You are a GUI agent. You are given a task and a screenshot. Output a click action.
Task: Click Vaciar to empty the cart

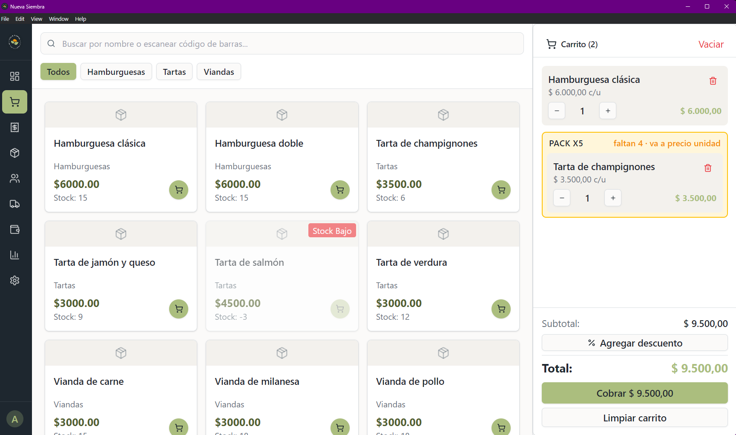(x=711, y=44)
